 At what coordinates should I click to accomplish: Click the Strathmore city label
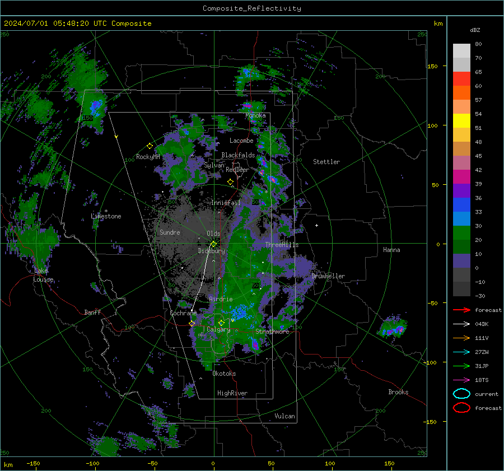272,332
